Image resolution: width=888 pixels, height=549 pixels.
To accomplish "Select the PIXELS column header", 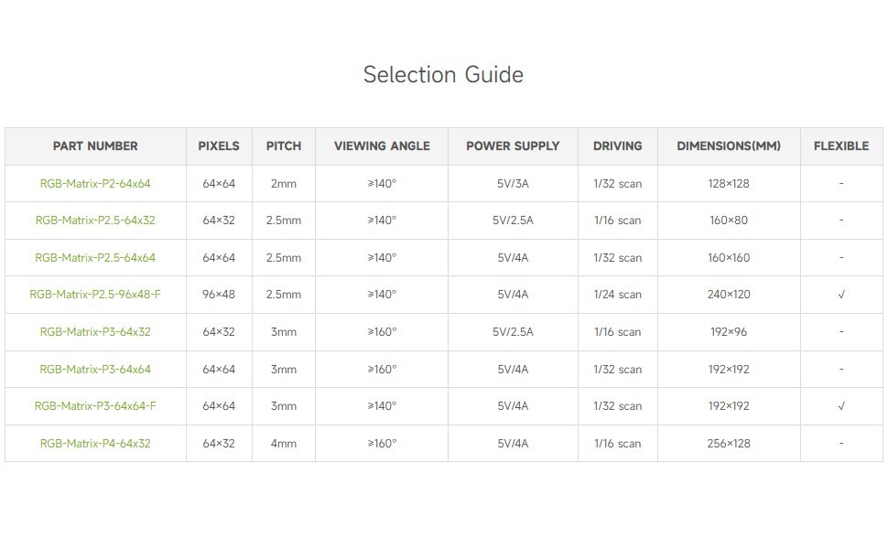I will click(219, 146).
